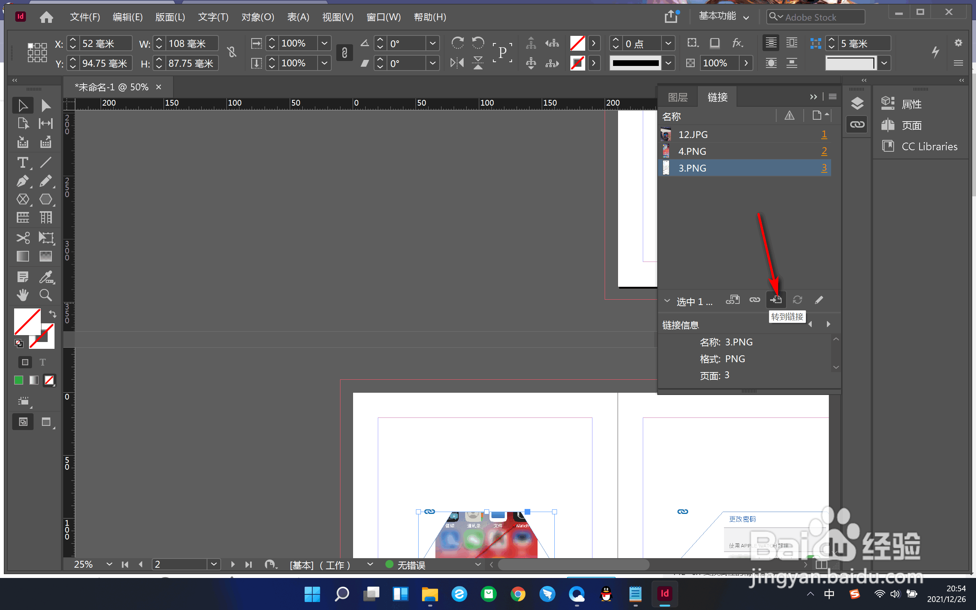
Task: Click the Update Link refresh icon
Action: 797,300
